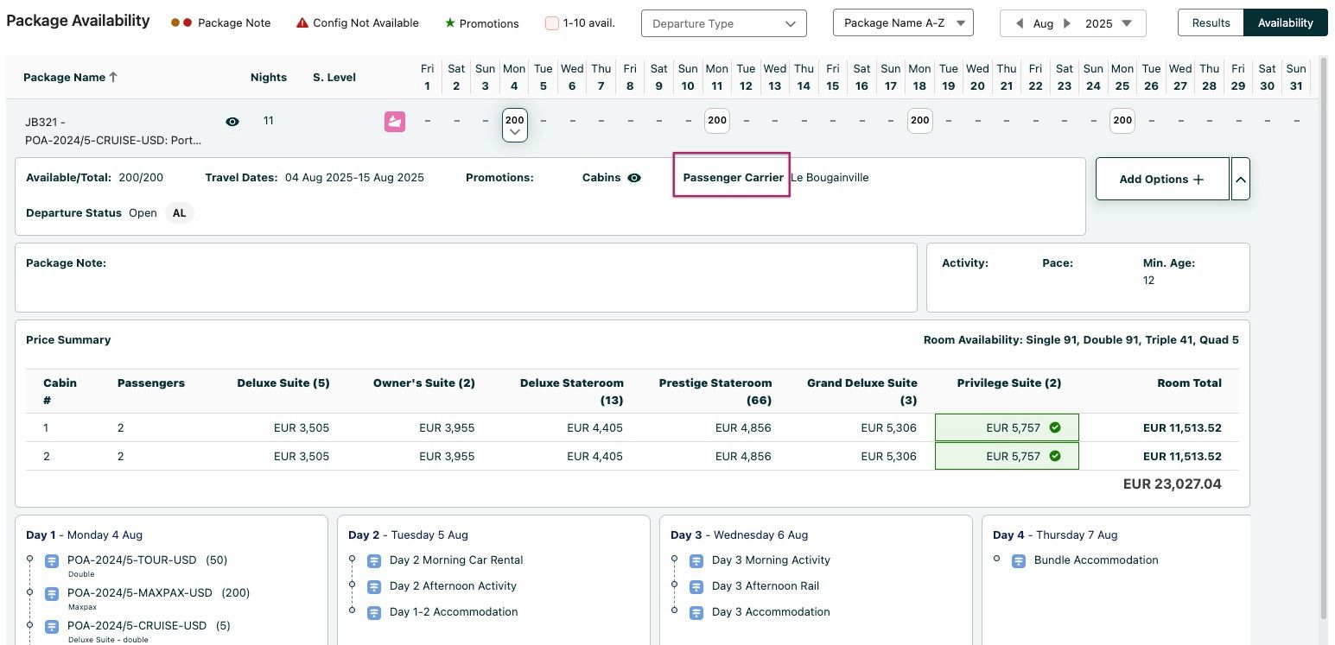
Task: Click the Day 3 Afternoon Rail icon
Action: 696,586
